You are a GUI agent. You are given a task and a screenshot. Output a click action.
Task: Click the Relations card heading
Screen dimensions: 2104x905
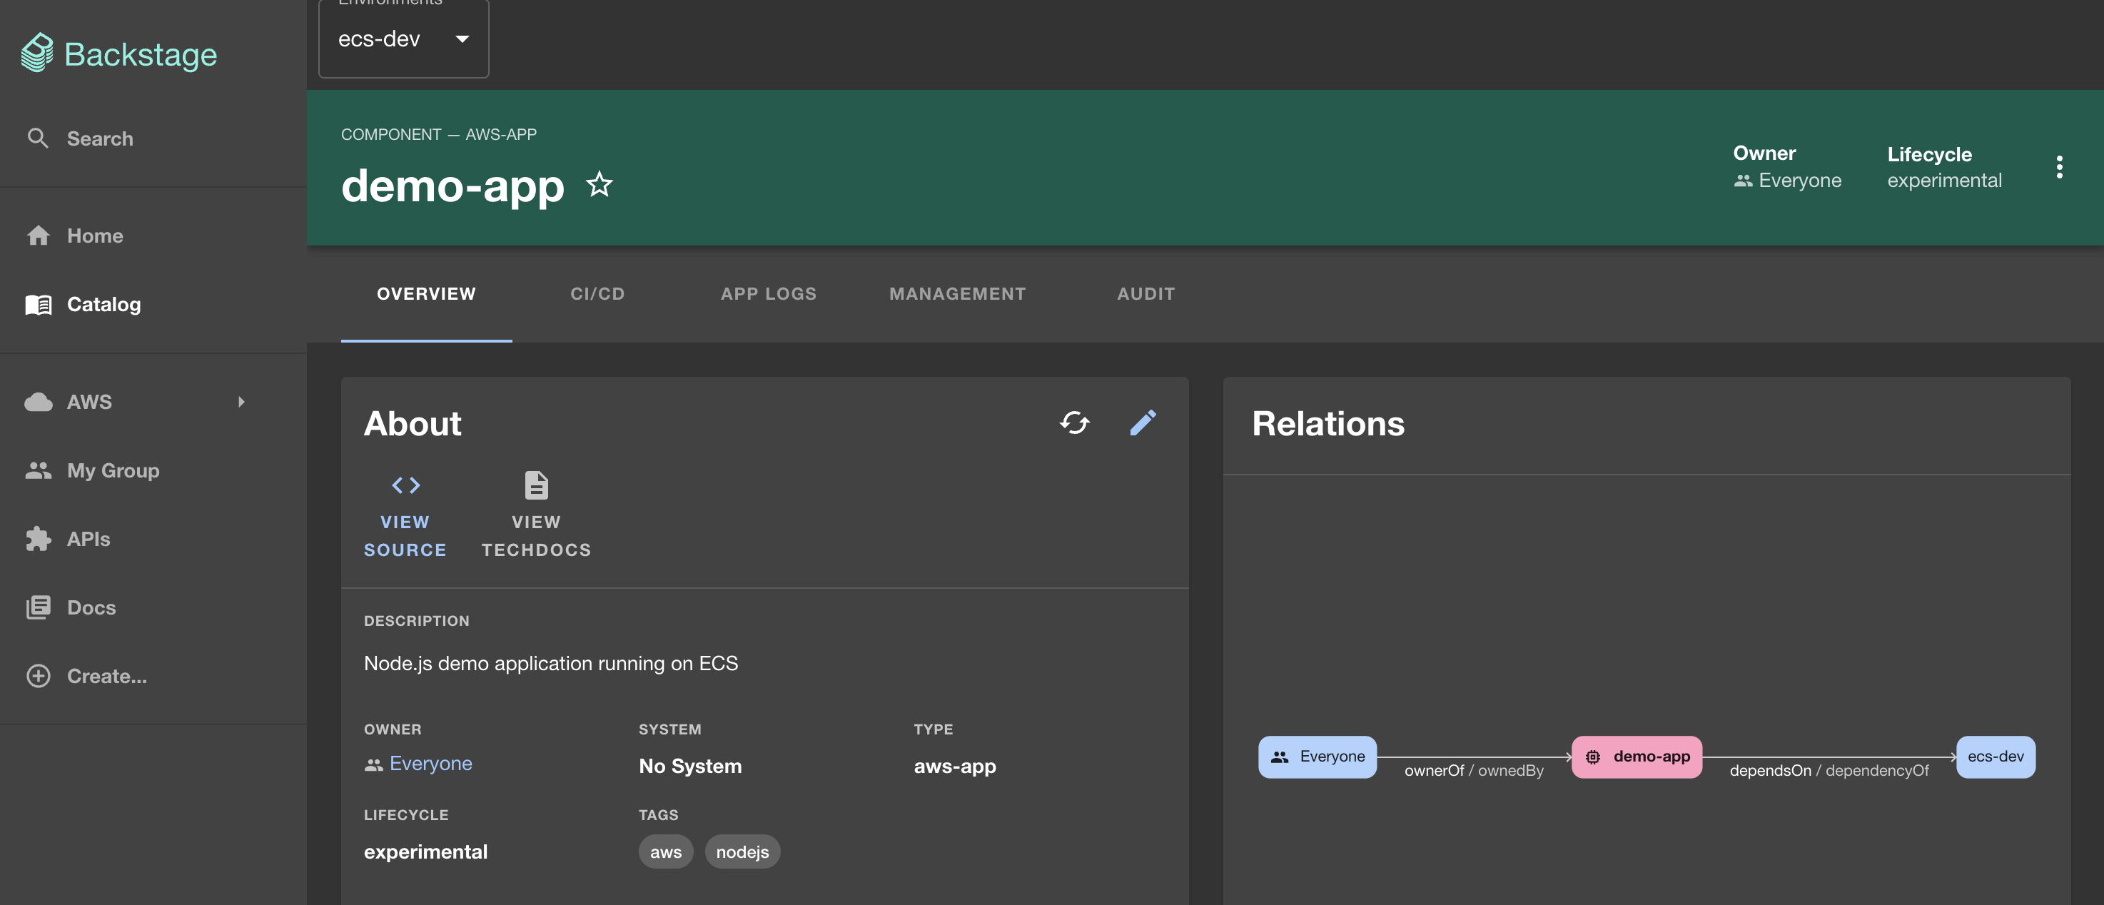point(1328,423)
